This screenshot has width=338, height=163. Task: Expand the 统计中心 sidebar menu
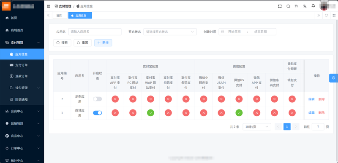(x=22, y=160)
